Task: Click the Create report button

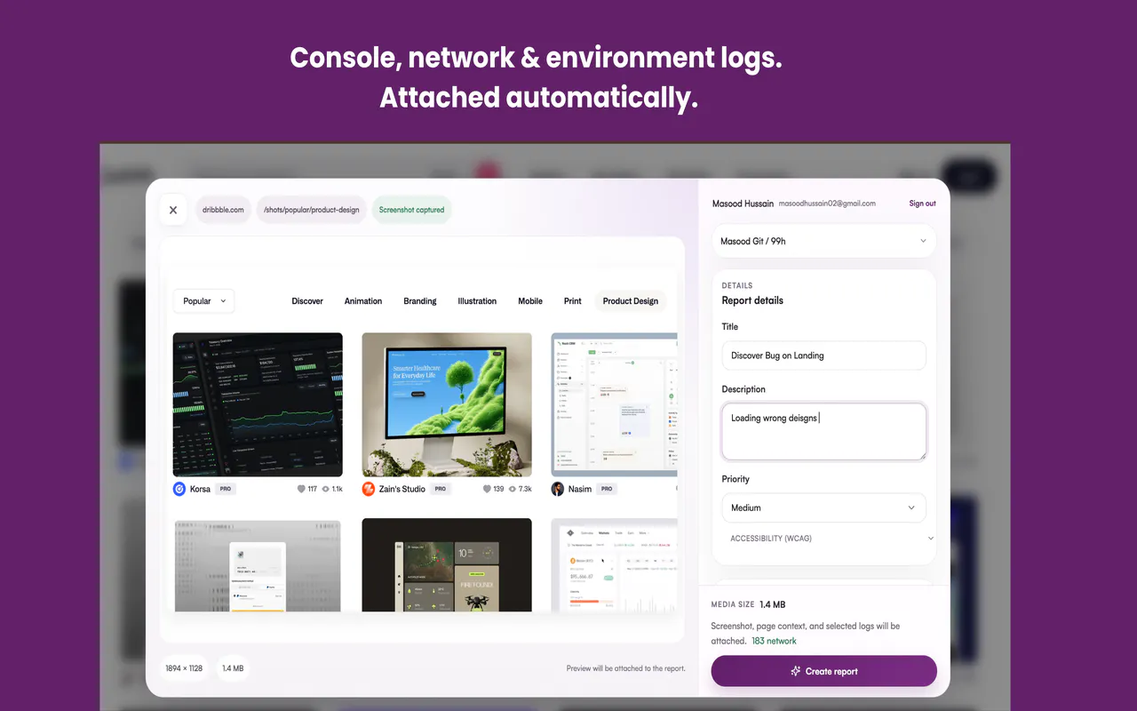Action: (824, 671)
